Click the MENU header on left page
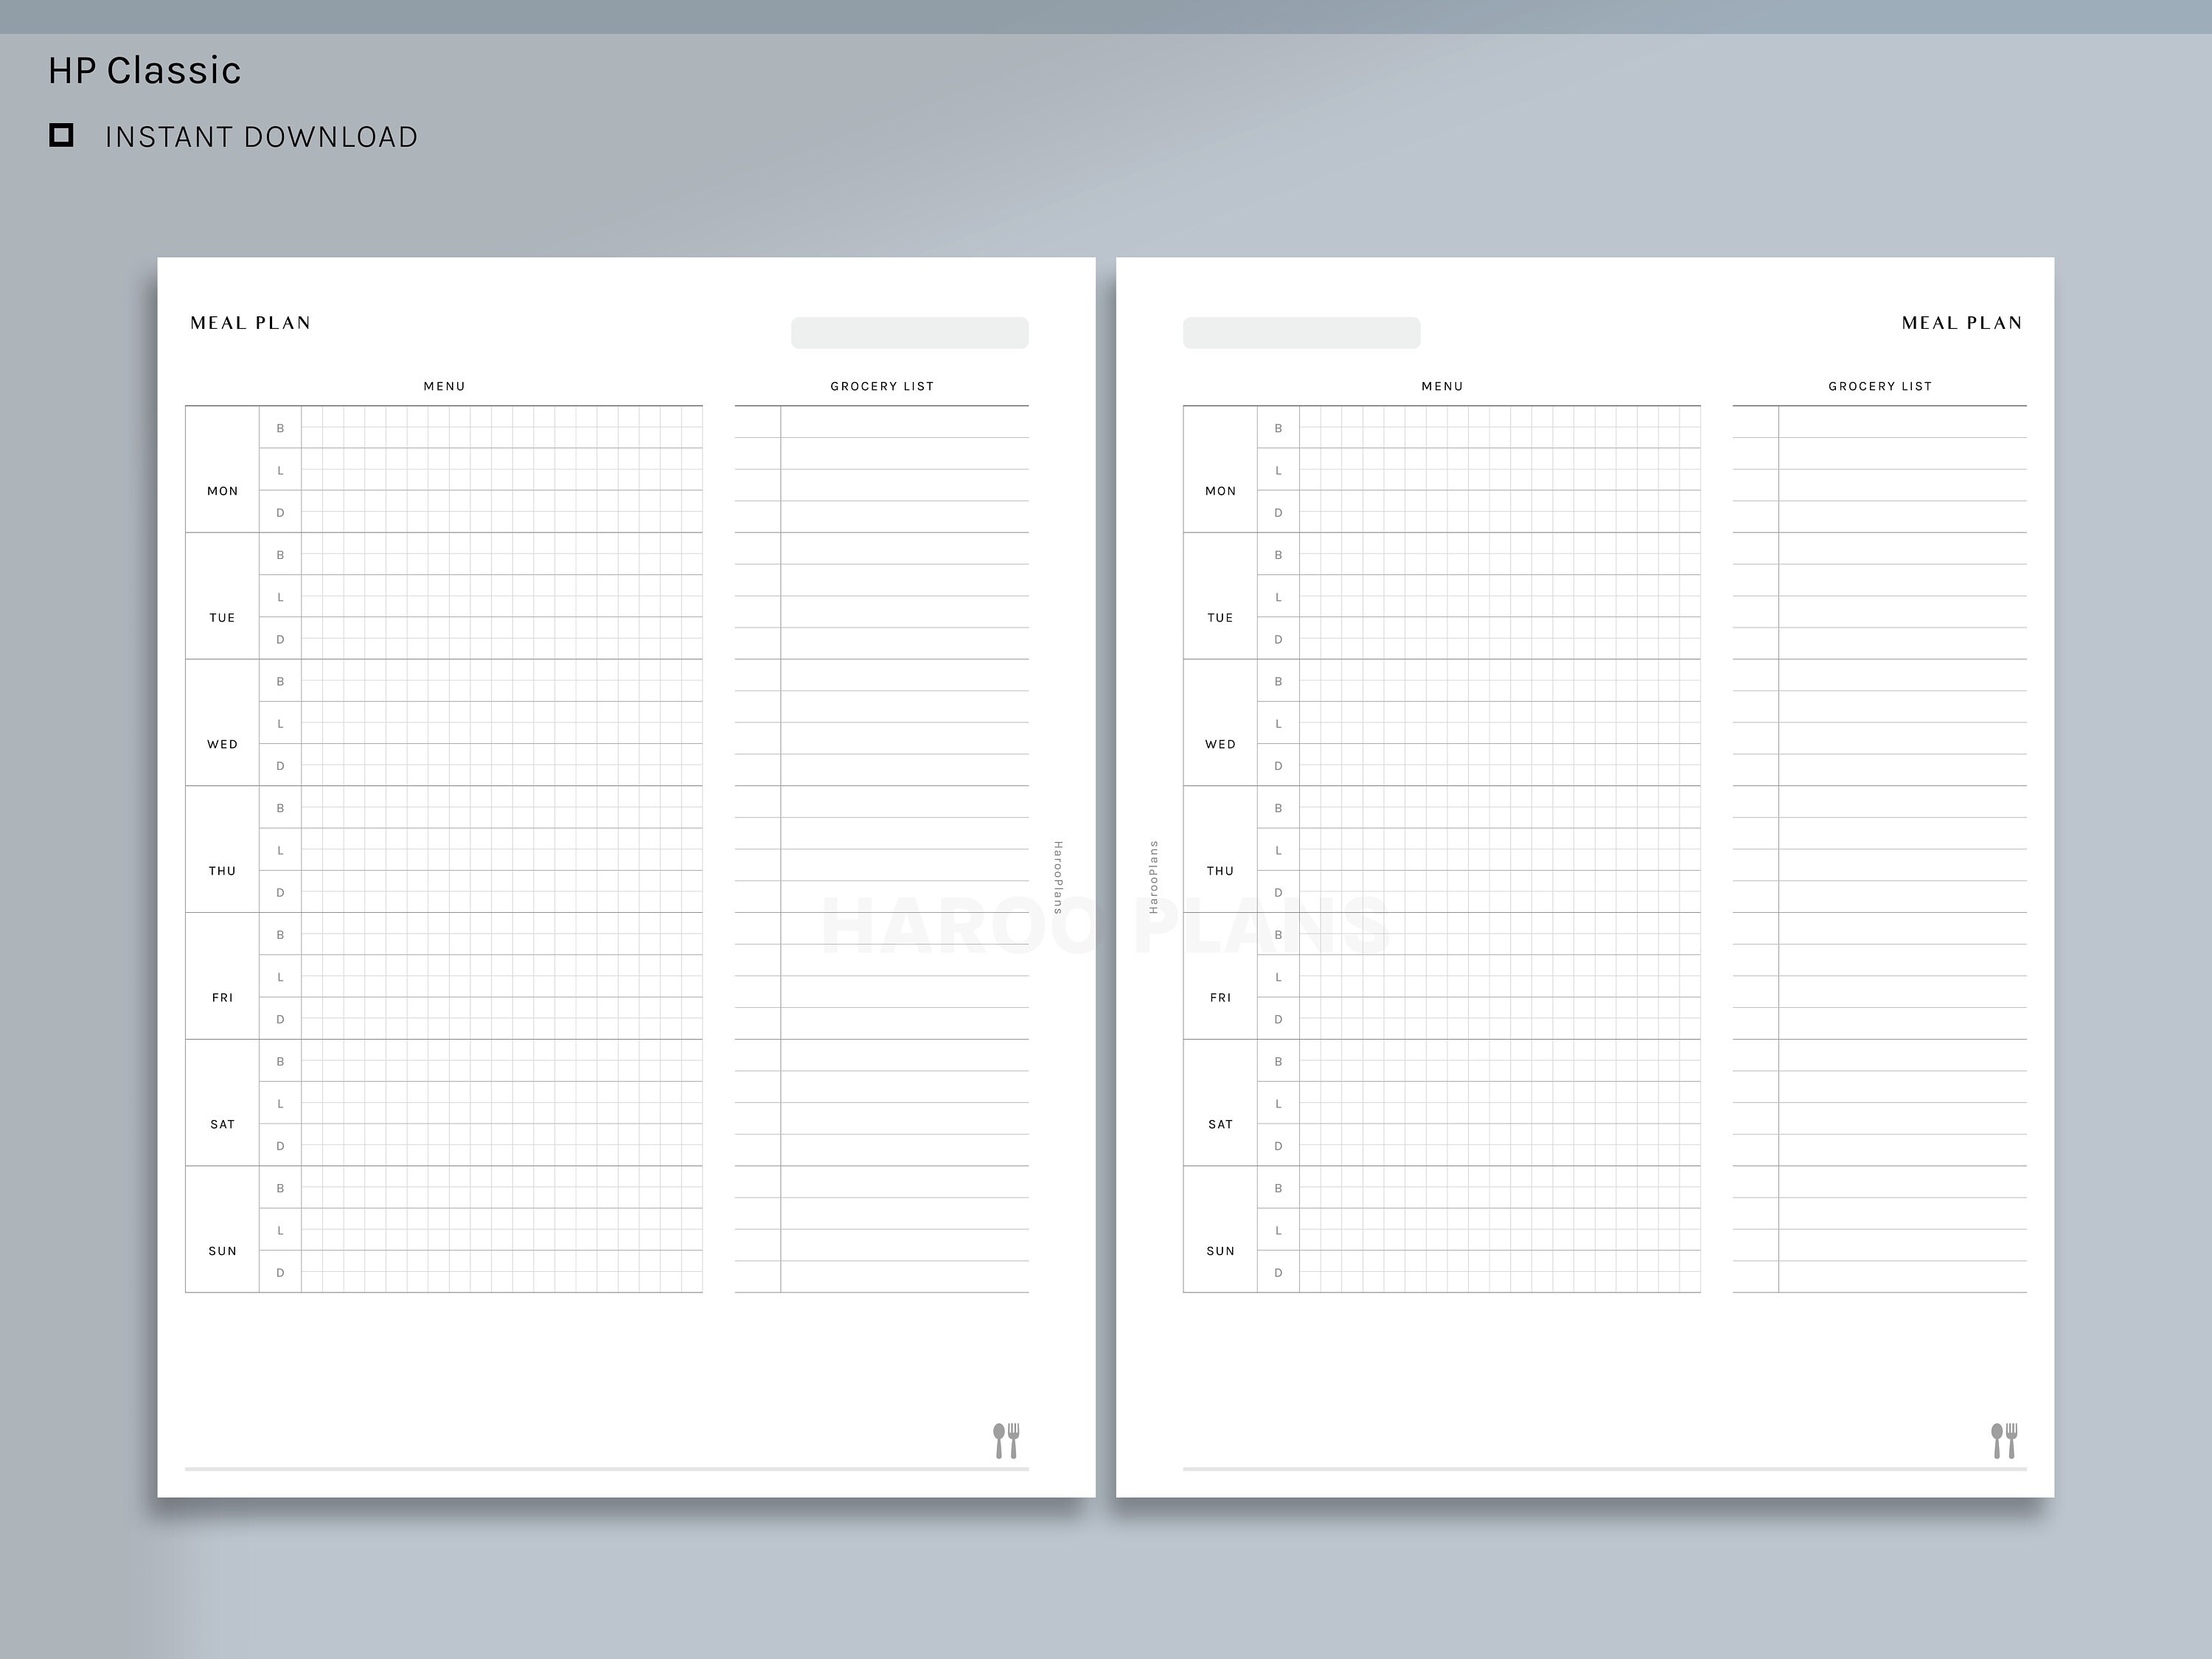The image size is (2212, 1659). pos(444,386)
